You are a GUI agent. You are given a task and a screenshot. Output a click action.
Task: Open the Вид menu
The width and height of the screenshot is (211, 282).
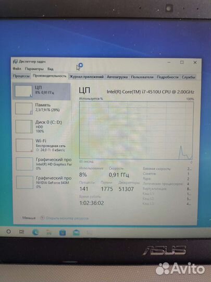pos(51,69)
